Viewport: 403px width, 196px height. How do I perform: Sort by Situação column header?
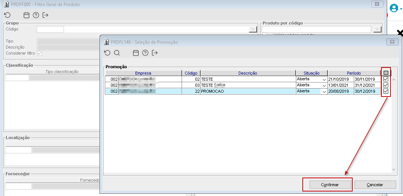click(x=311, y=73)
